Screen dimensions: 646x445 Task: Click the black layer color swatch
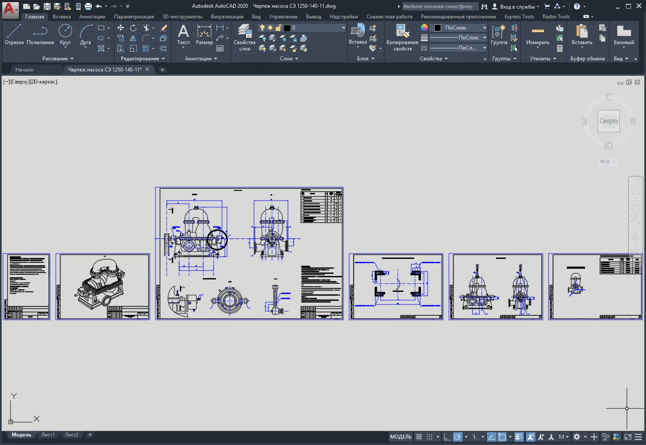coord(287,28)
